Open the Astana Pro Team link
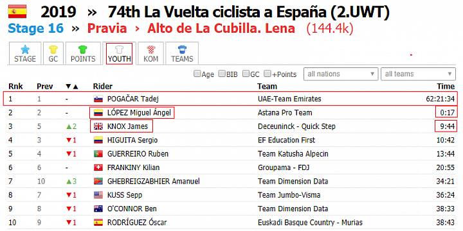This screenshot has height=231, width=463. pos(285,112)
